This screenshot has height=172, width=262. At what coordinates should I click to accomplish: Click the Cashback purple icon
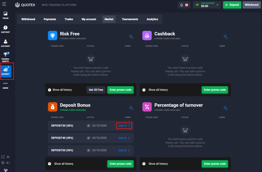pyautogui.click(x=147, y=35)
